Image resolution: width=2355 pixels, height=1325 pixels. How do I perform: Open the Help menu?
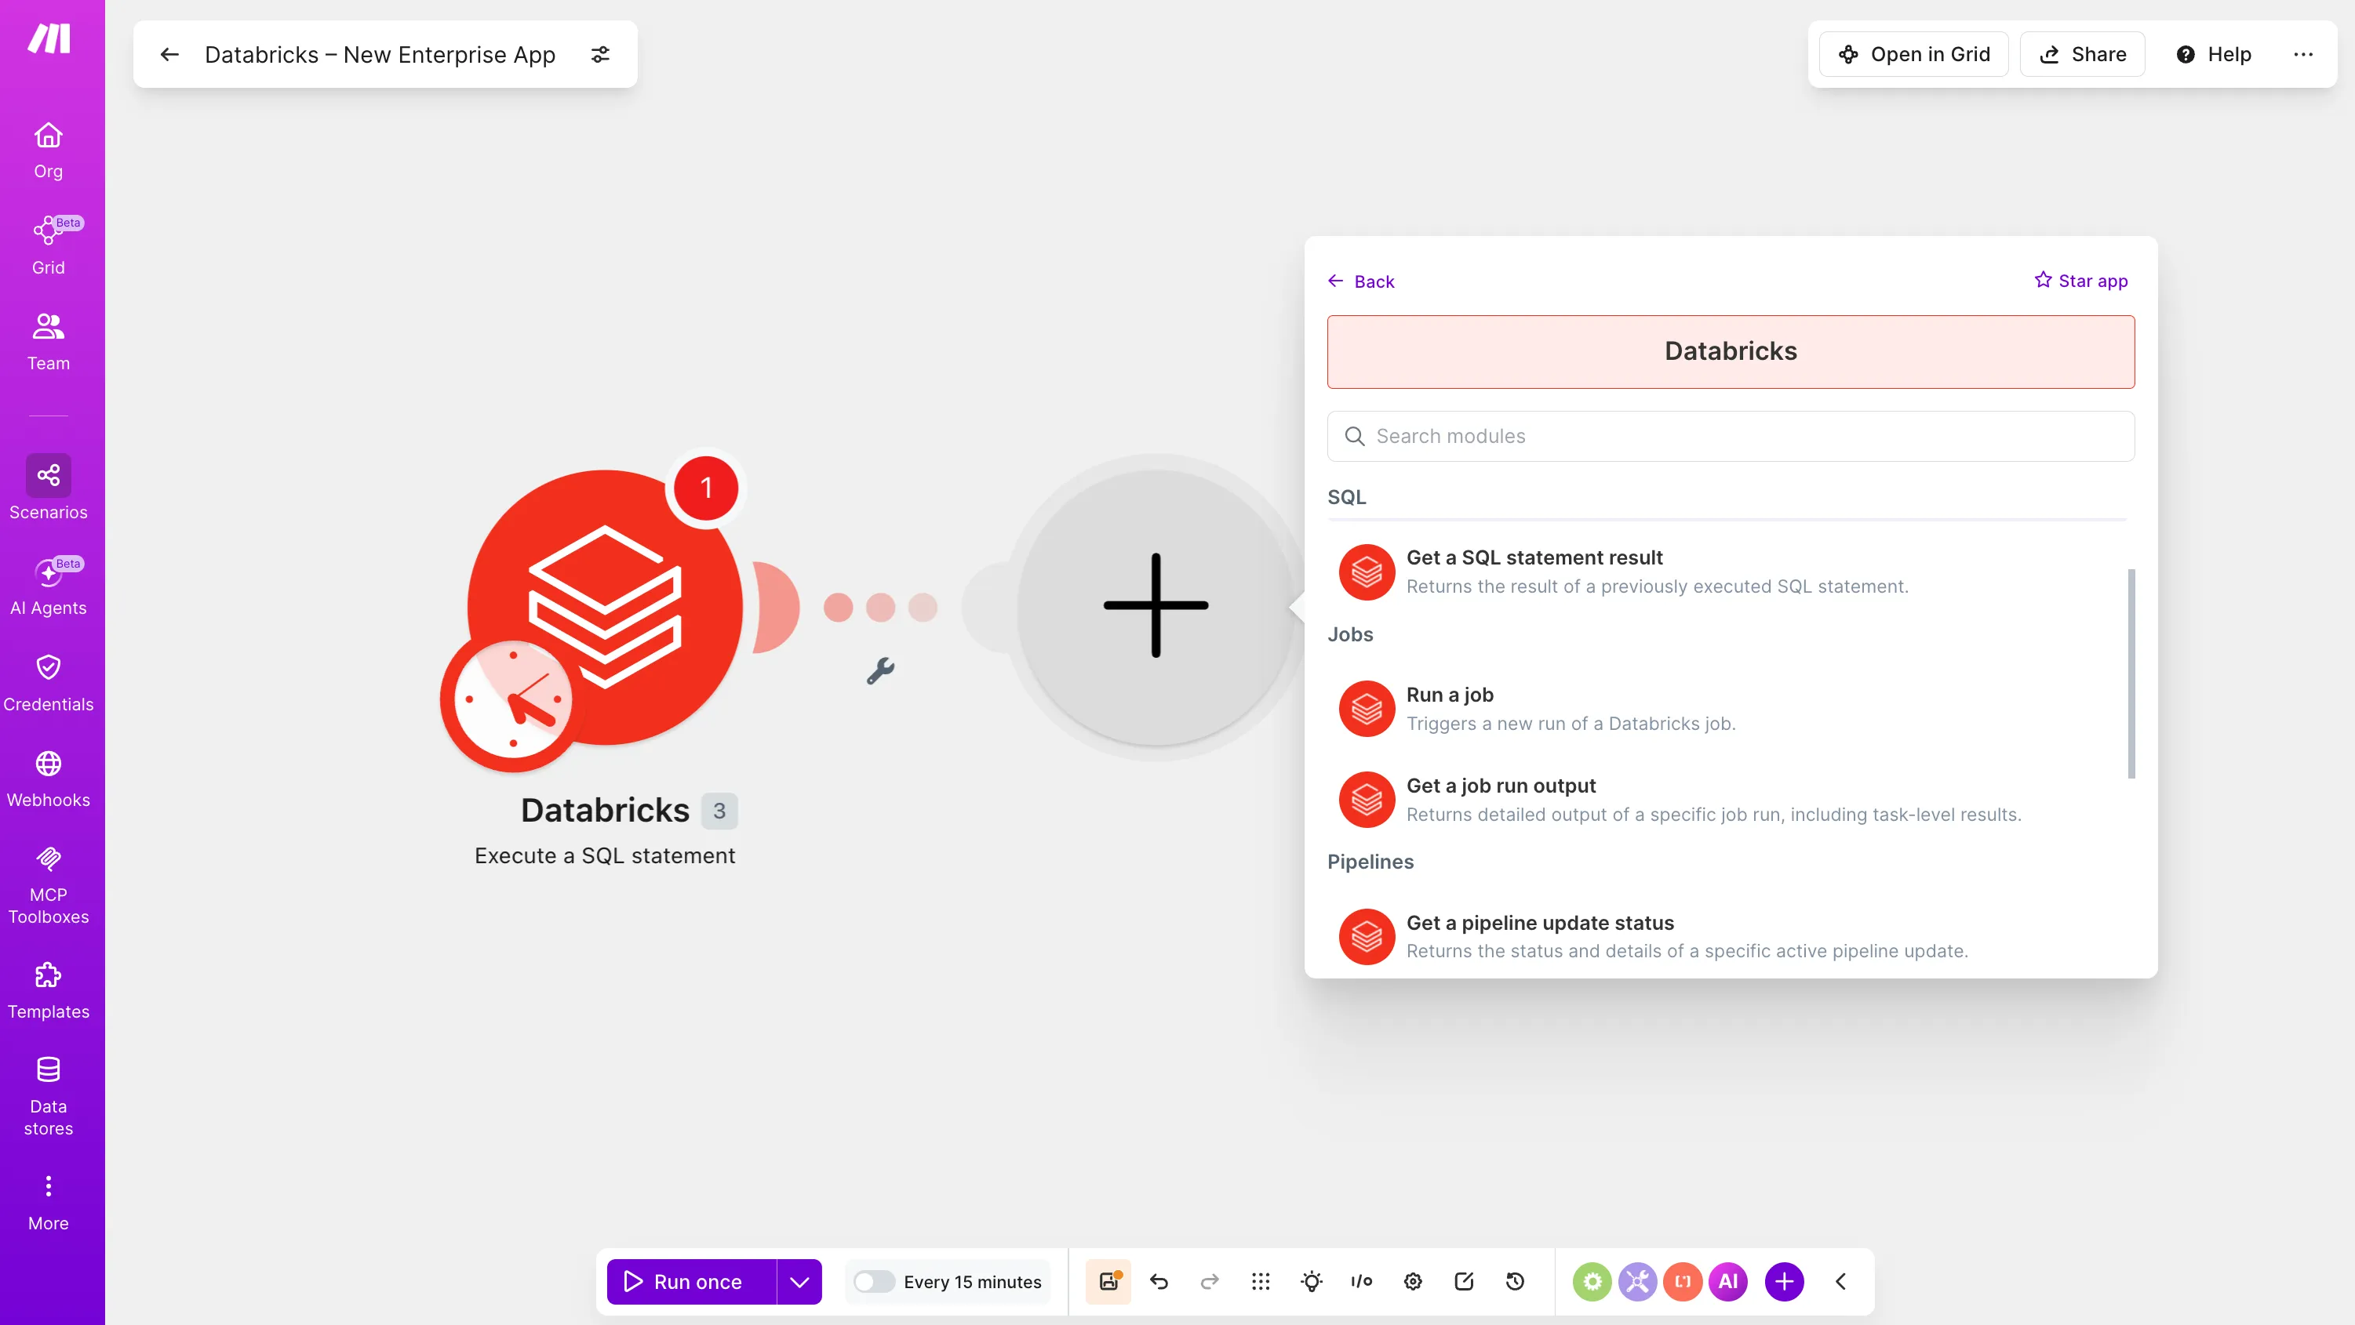pyautogui.click(x=2213, y=55)
